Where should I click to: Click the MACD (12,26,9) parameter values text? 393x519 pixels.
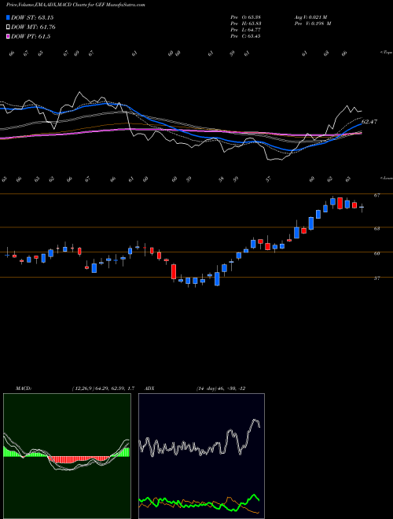click(103, 388)
